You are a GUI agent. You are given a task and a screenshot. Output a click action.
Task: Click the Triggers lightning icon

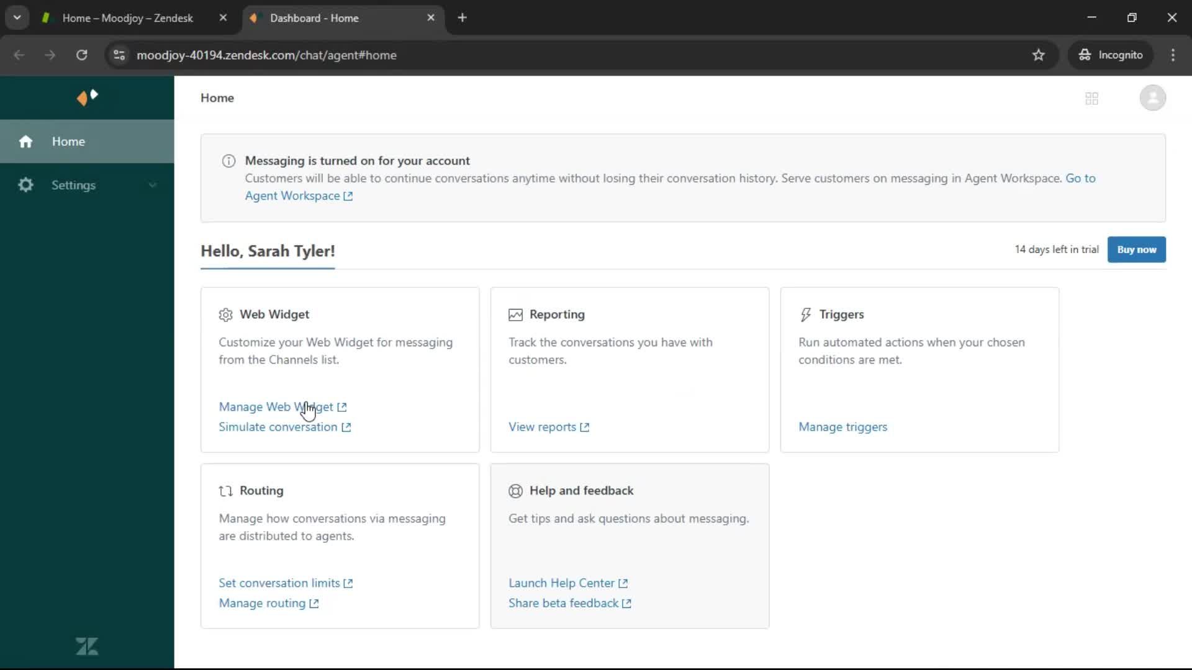point(805,315)
